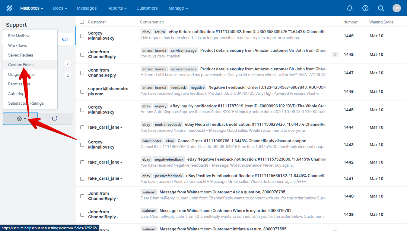Open the Walmart 'Ask a question' conversation
The image size is (407, 231).
pyautogui.click(x=222, y=192)
